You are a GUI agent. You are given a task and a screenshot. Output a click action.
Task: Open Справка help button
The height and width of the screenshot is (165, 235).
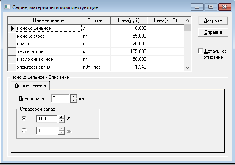tap(213, 32)
